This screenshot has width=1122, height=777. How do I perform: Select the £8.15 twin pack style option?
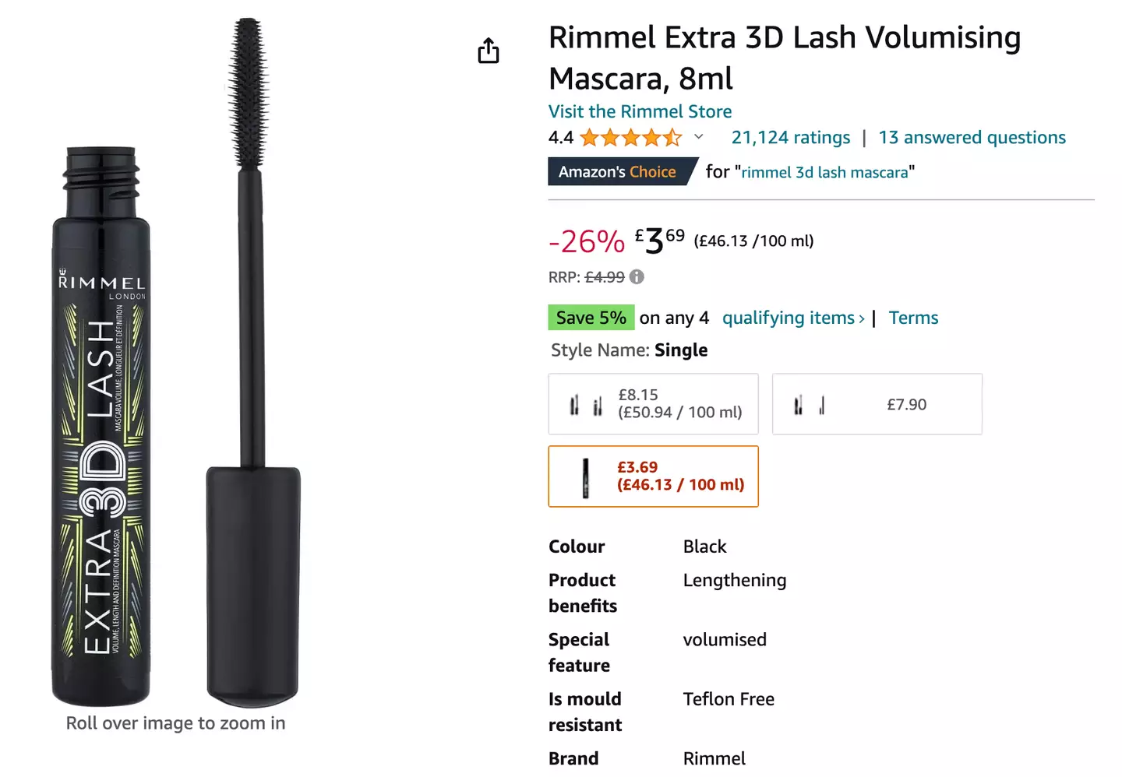coord(653,404)
